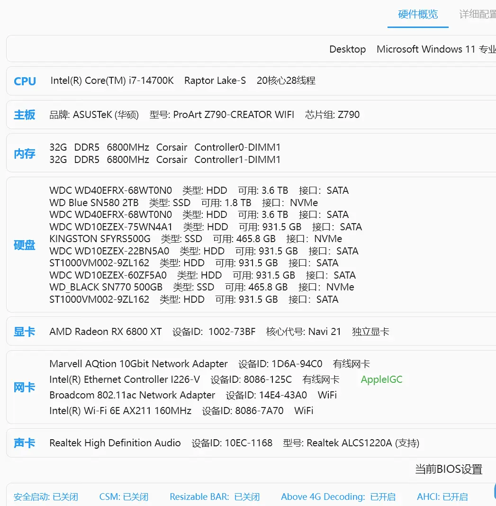This screenshot has height=506, width=496.
Task: Select 芯片组: Z790 value
Action: click(x=333, y=115)
